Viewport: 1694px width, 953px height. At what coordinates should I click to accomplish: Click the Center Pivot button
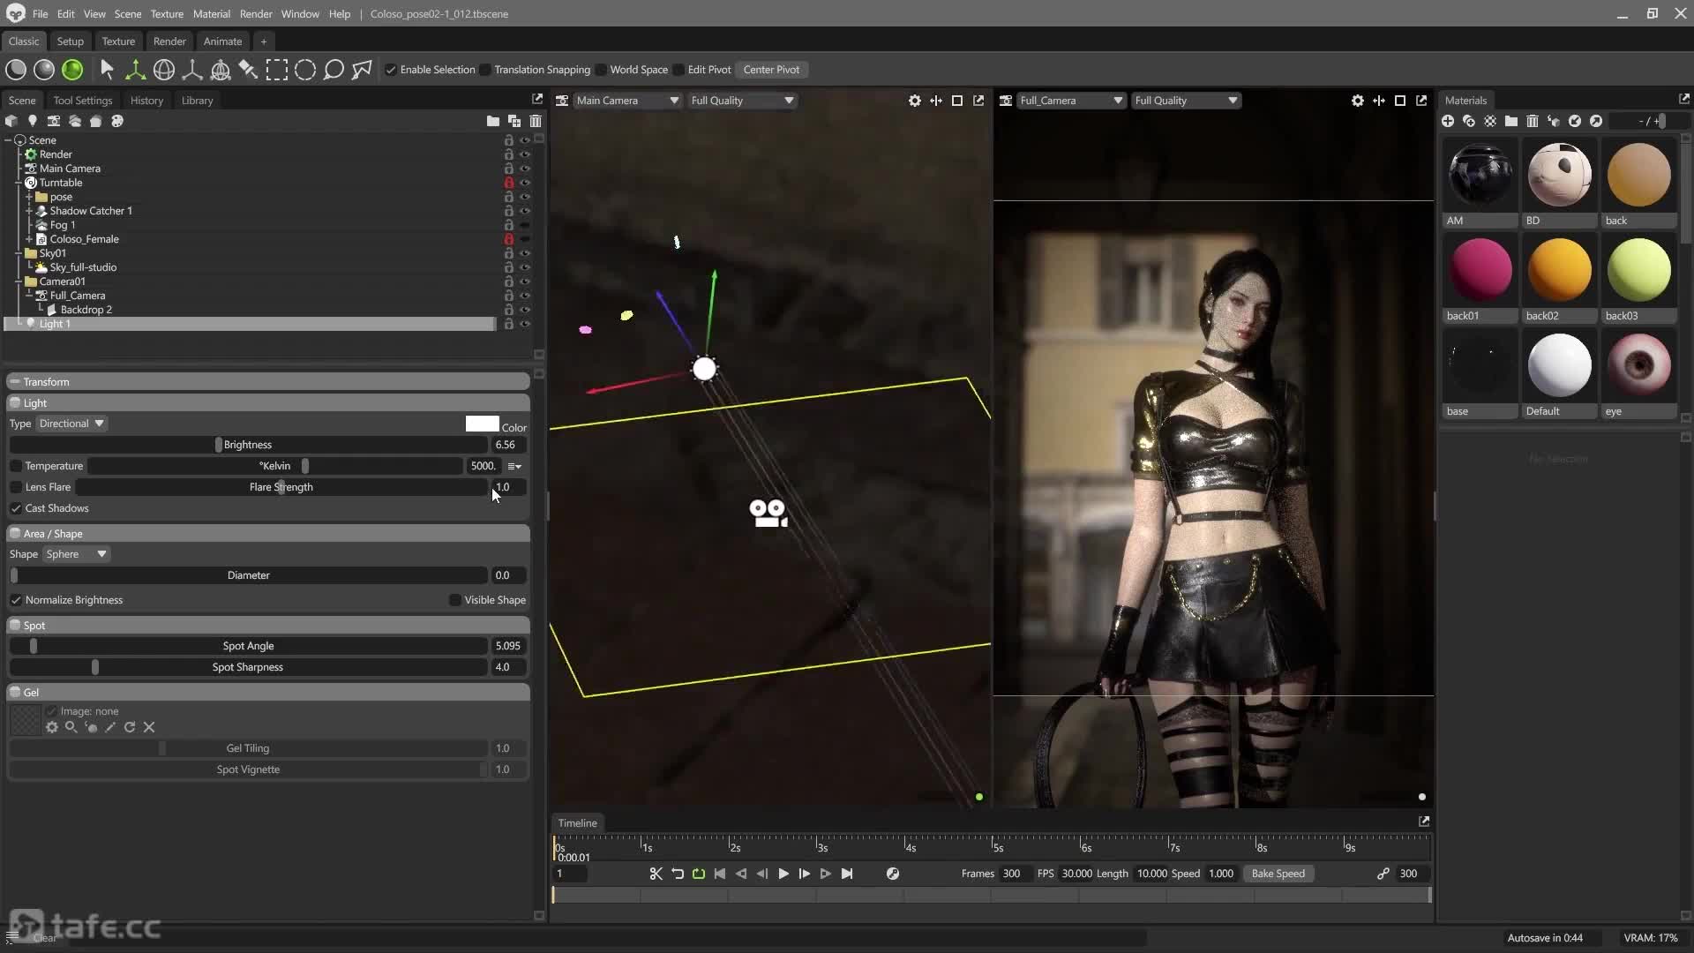[x=771, y=70]
